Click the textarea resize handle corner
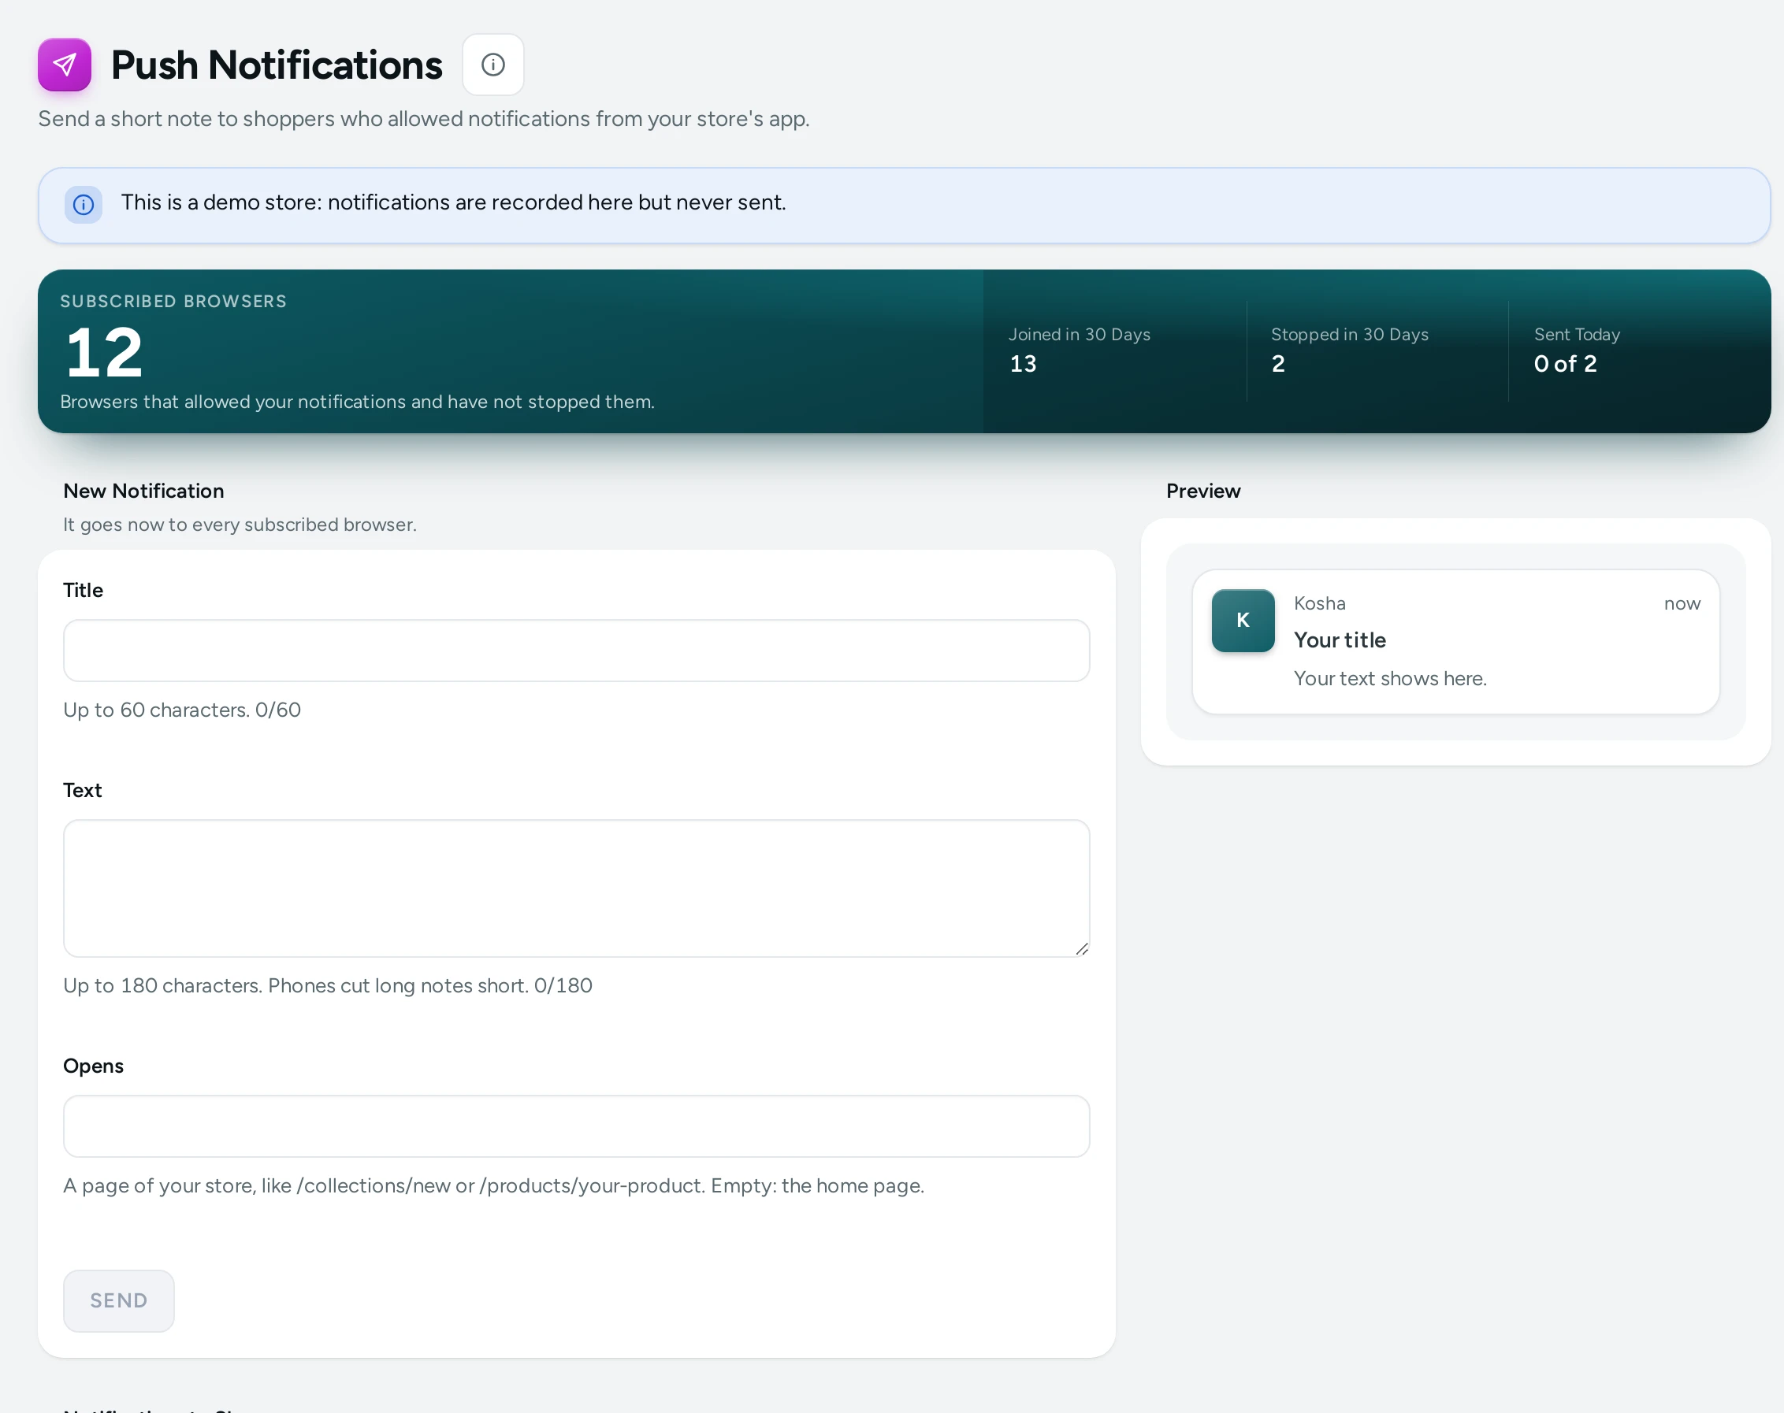Image resolution: width=1784 pixels, height=1413 pixels. [x=1081, y=949]
